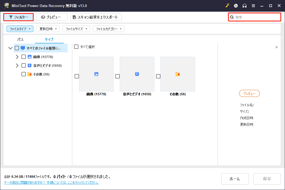Switch to the パス tab
Screen dimensions: 285x190
click(20, 39)
